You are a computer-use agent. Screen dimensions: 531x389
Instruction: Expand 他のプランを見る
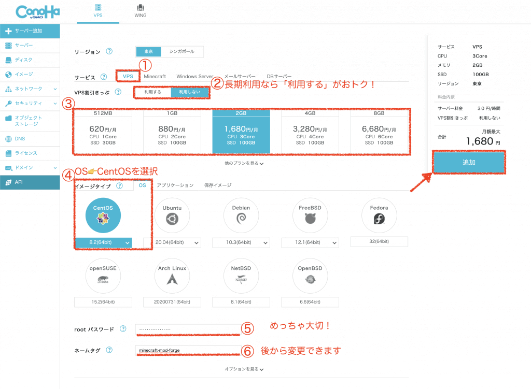pos(244,163)
